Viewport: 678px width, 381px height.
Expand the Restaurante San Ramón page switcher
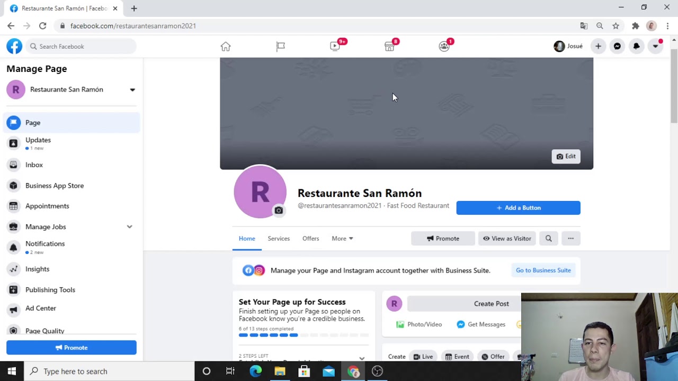click(x=132, y=89)
